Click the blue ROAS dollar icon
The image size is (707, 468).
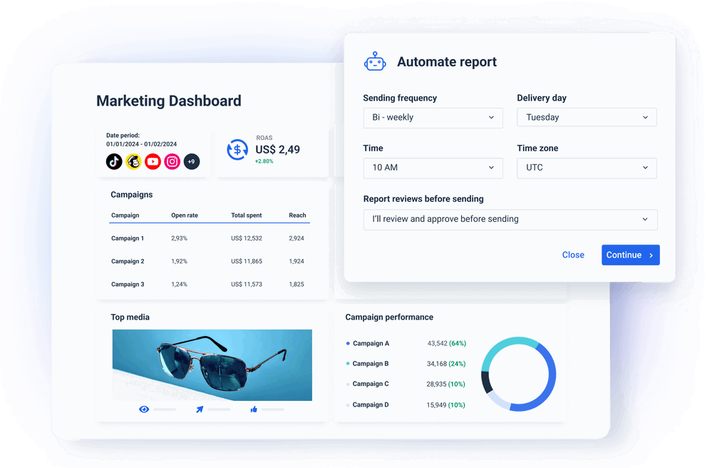(237, 150)
